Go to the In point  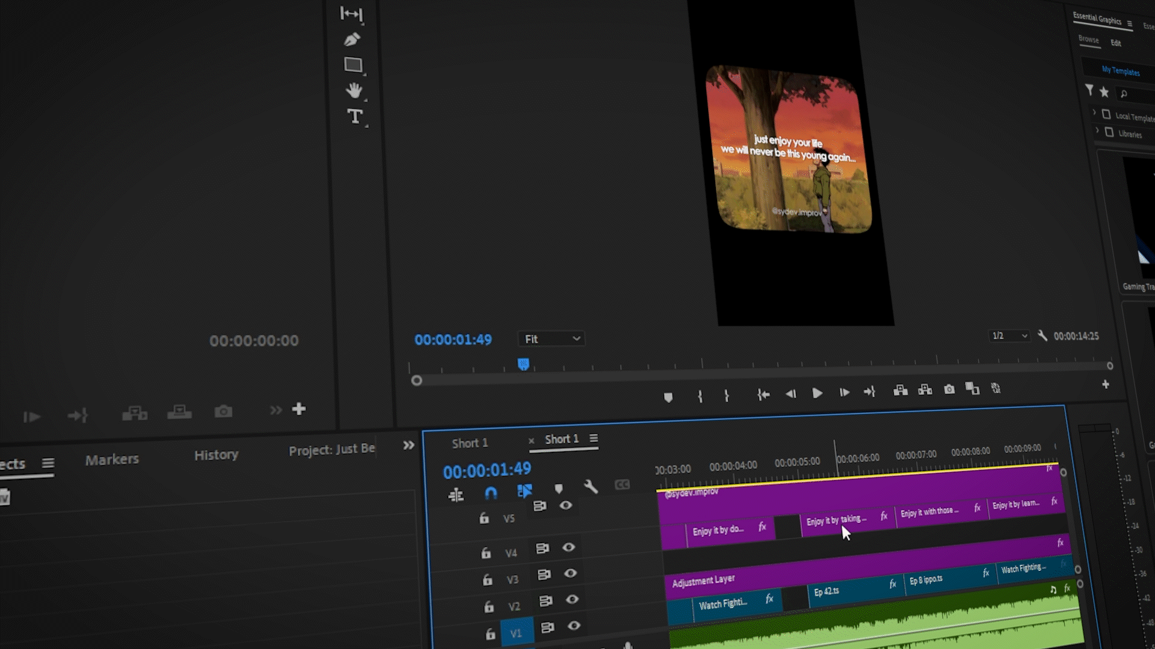coord(763,394)
